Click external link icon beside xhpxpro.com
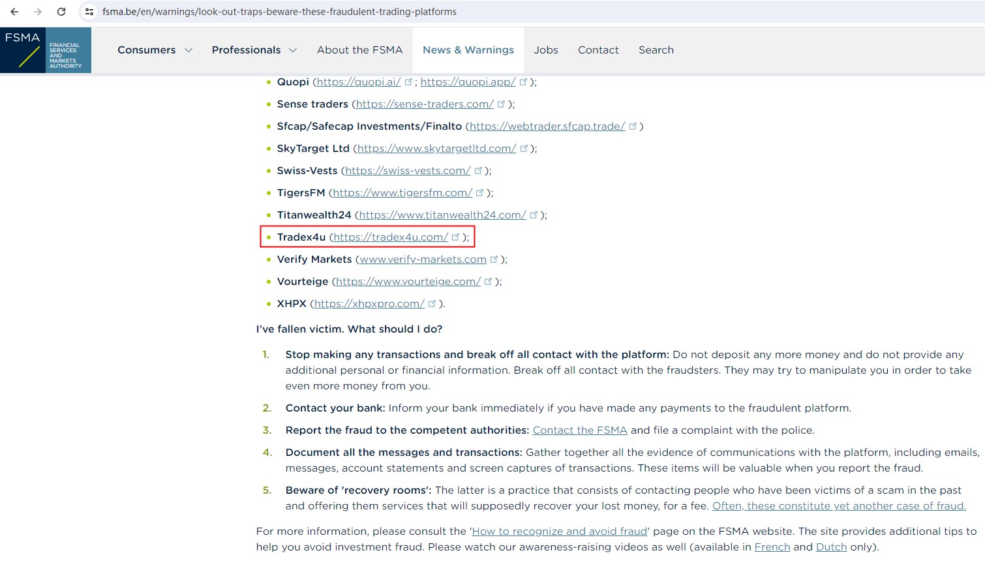The height and width of the screenshot is (587, 985). (x=432, y=303)
